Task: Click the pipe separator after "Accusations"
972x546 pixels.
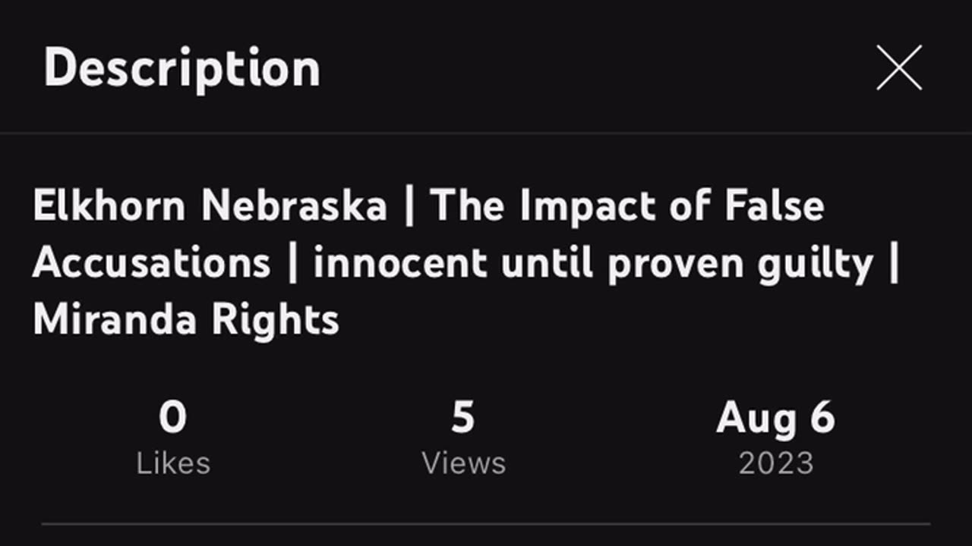Action: coord(292,263)
